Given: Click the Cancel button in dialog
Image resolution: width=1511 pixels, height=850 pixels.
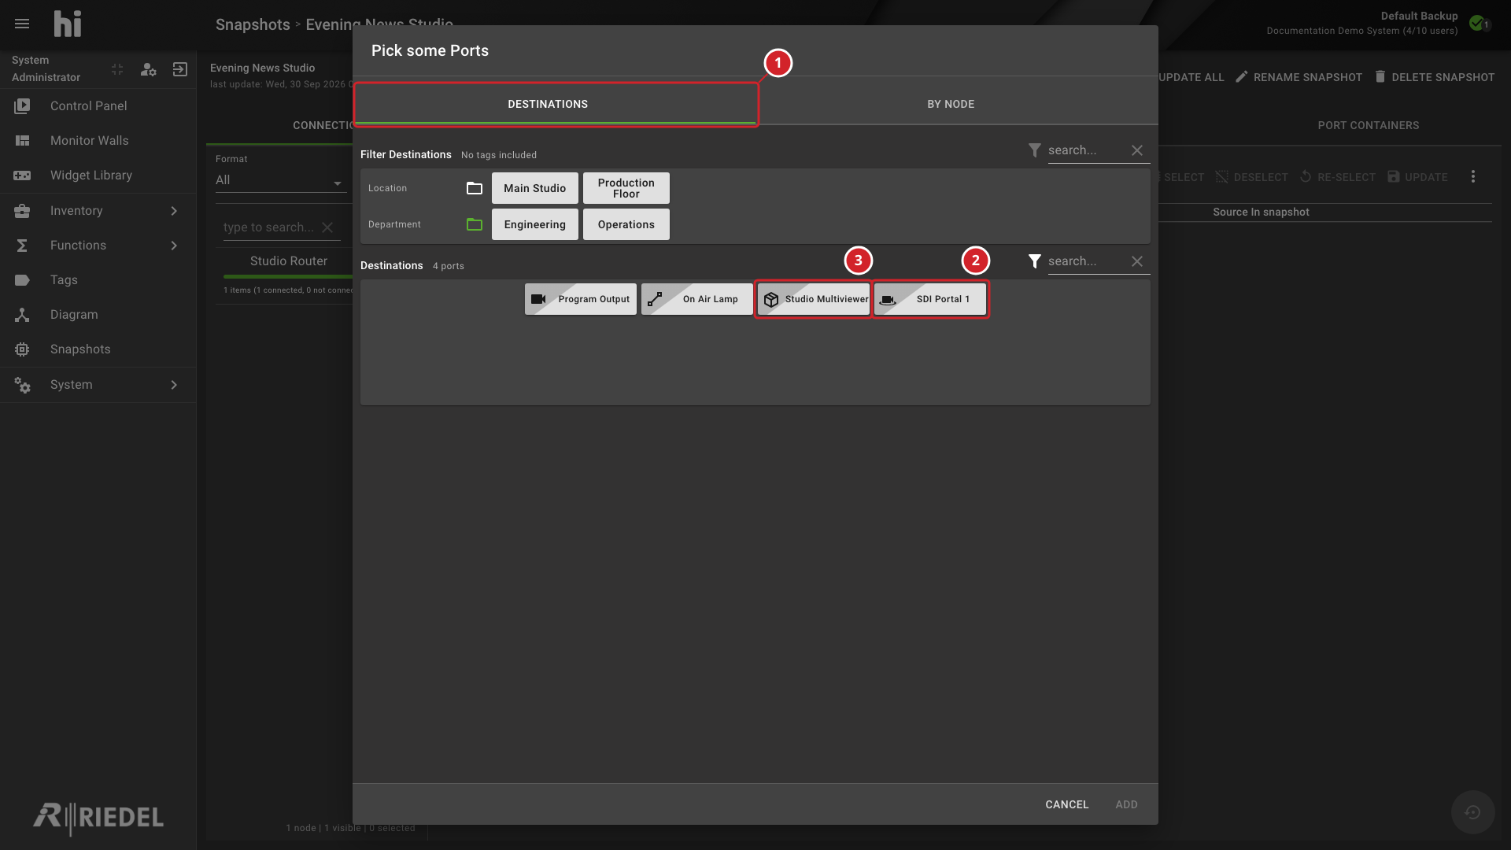Looking at the screenshot, I should (1067, 804).
